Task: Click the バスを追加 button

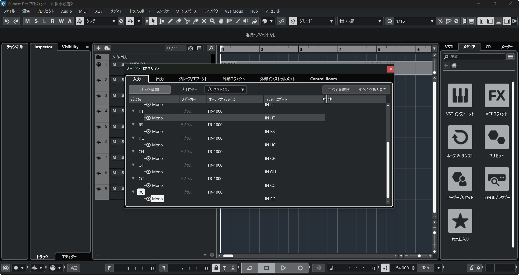Action: (149, 90)
